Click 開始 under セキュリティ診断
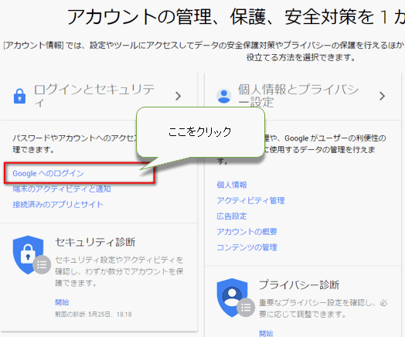The width and height of the screenshot is (405, 337). (x=62, y=302)
